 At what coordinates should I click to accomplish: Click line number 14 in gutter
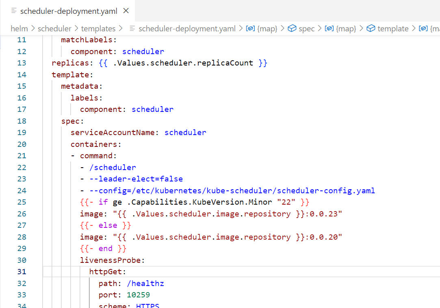pos(22,75)
